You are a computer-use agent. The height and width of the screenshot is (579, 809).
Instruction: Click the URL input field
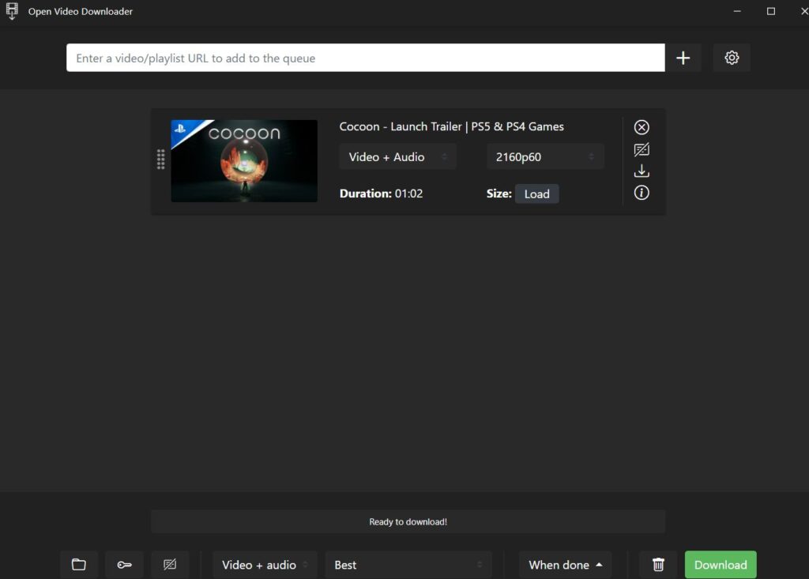[x=365, y=57]
